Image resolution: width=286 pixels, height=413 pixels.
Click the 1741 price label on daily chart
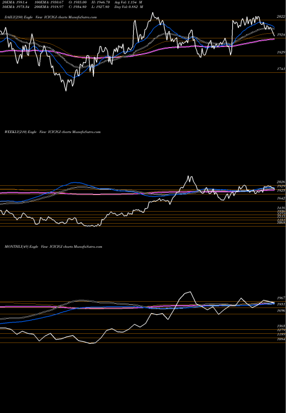[281, 69]
